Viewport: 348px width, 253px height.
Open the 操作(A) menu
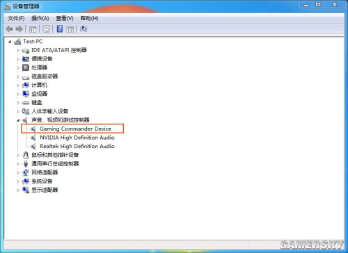40,18
